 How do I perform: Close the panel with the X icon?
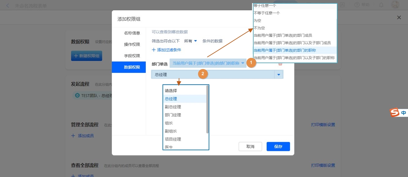coord(399,17)
